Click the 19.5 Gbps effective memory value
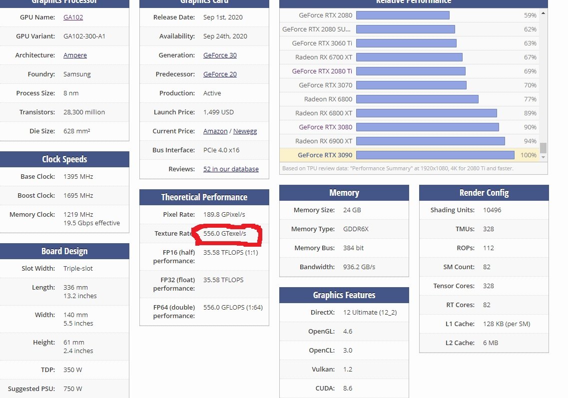 (x=91, y=223)
